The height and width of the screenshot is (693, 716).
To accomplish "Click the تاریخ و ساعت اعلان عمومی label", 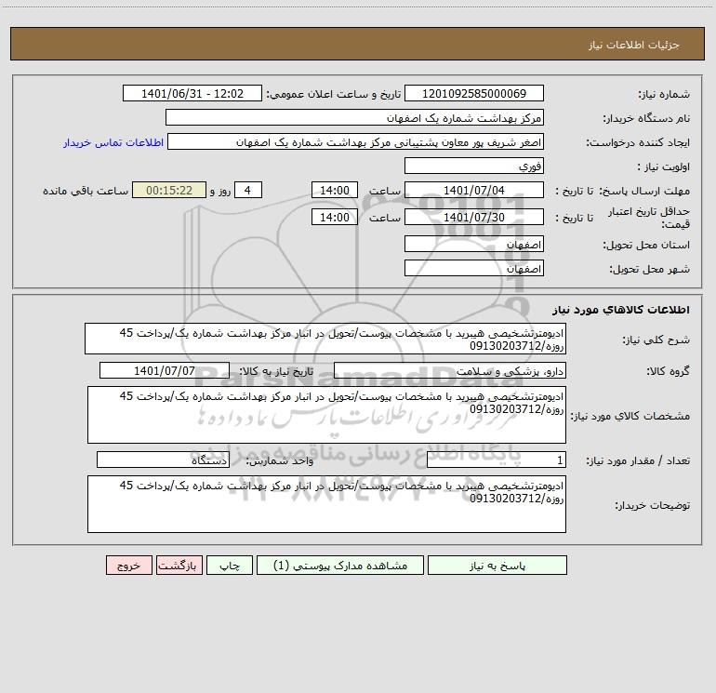I will click(x=334, y=94).
